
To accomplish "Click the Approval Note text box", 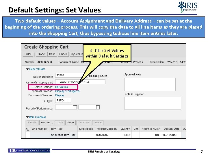I will pyautogui.click(x=150, y=84).
